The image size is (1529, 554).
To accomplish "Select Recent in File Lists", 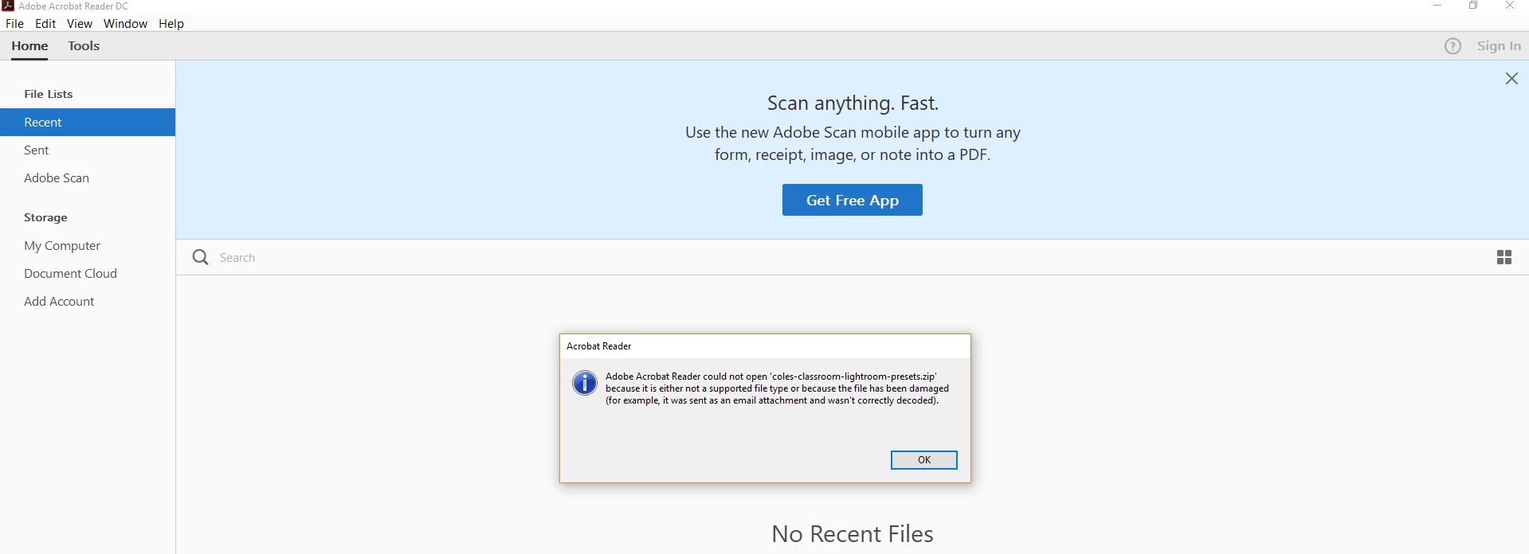I will (88, 123).
